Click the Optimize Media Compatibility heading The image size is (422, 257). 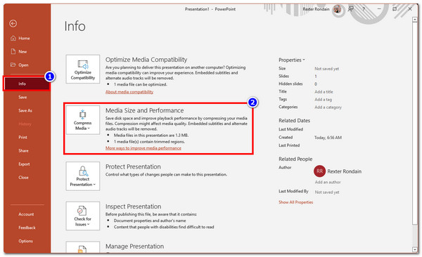(146, 60)
